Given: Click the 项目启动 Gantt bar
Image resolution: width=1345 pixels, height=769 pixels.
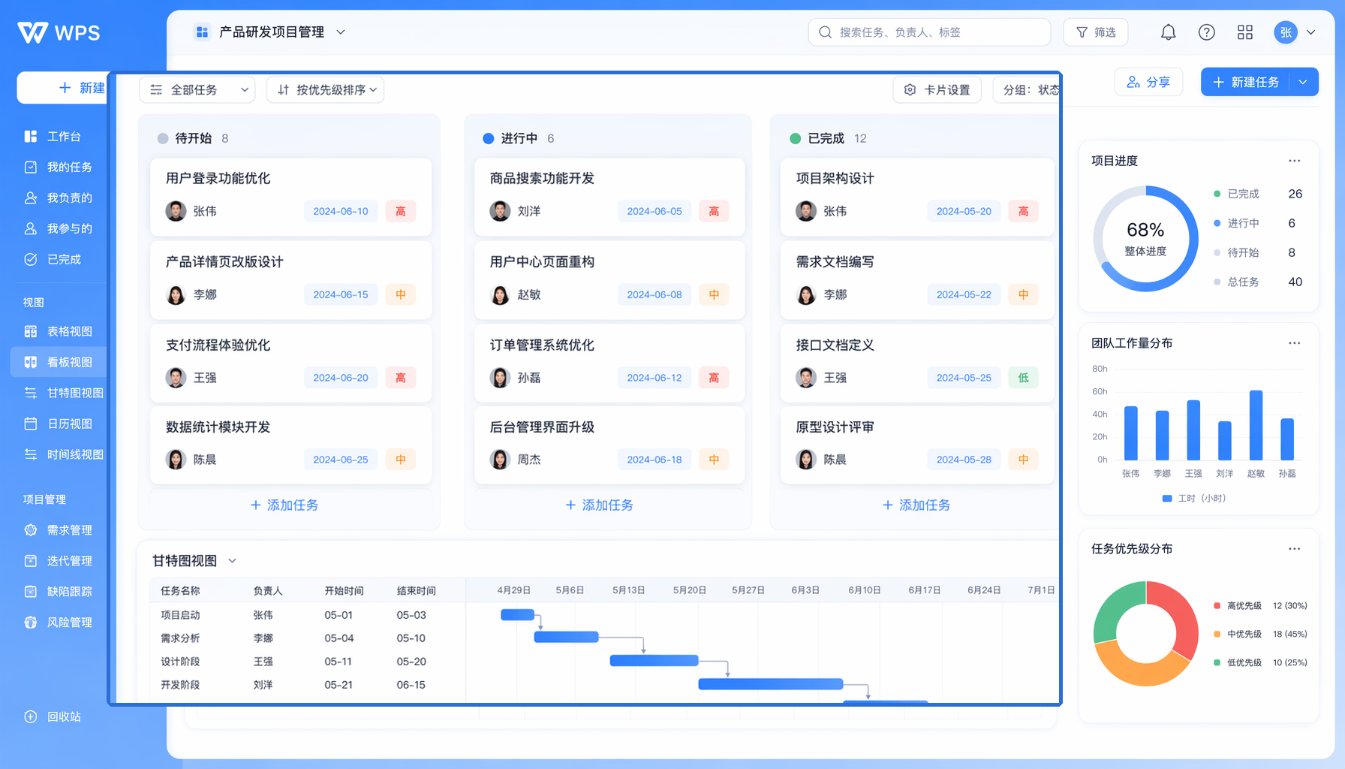Looking at the screenshot, I should click(517, 615).
